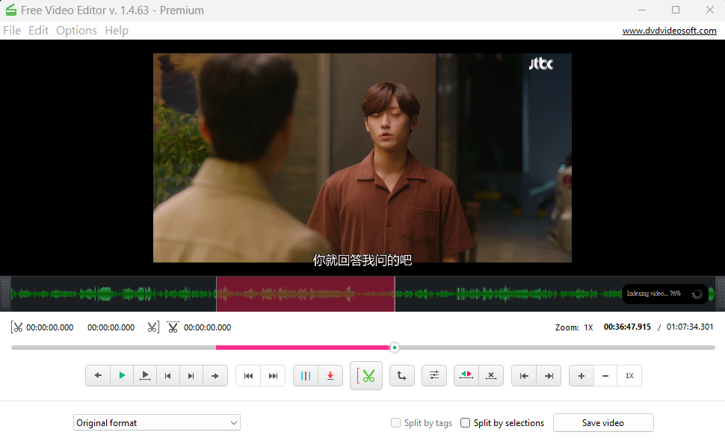The width and height of the screenshot is (725, 441).
Task: Click the playhead knob on the seek bar
Action: [x=395, y=347]
